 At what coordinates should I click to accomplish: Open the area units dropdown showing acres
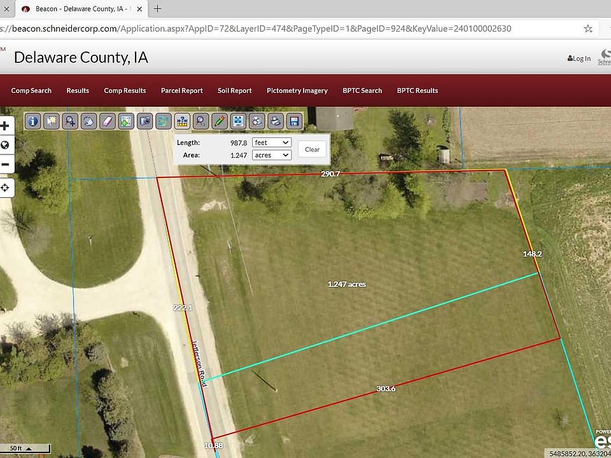[x=272, y=155]
